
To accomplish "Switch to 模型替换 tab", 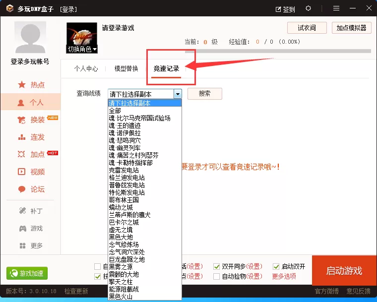I will pos(126,69).
